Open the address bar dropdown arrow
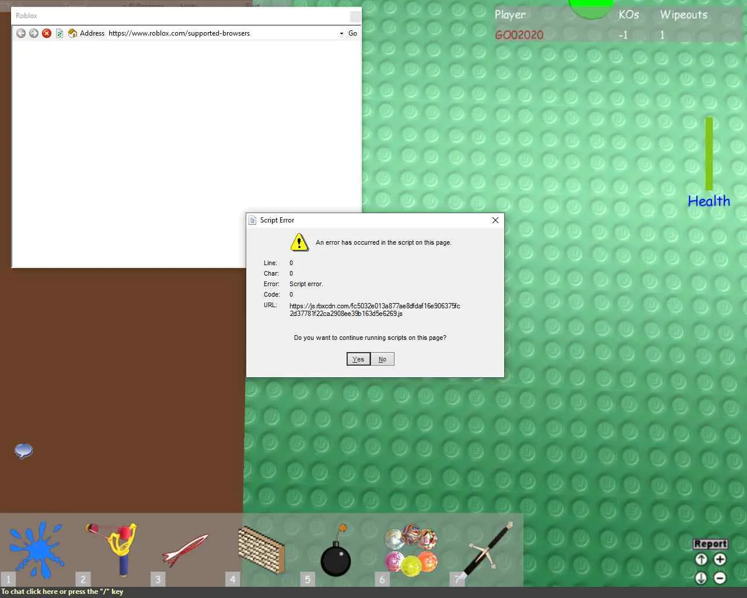Viewport: 747px width, 598px height. tap(341, 34)
